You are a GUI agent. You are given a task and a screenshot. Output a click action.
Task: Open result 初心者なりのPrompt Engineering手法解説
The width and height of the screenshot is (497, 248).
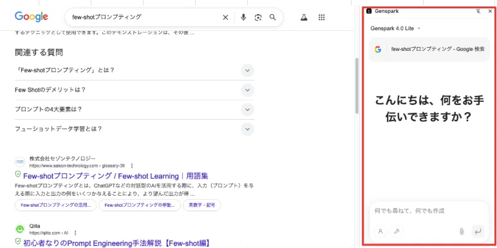(117, 243)
